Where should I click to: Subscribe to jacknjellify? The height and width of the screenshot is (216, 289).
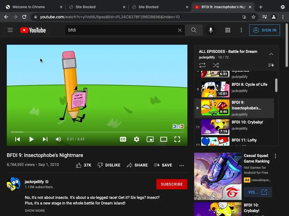[172, 184]
